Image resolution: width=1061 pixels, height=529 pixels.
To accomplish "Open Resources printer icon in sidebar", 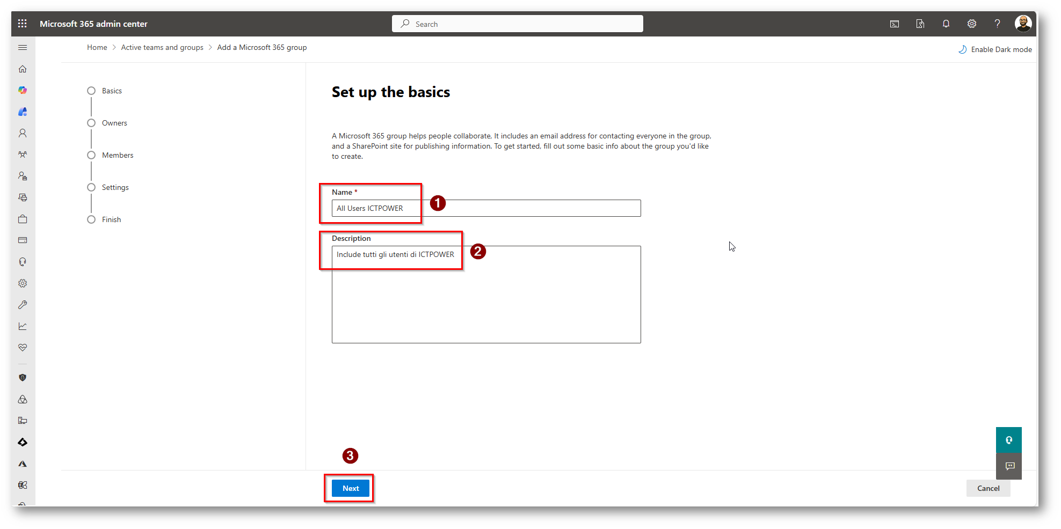I will 23,197.
